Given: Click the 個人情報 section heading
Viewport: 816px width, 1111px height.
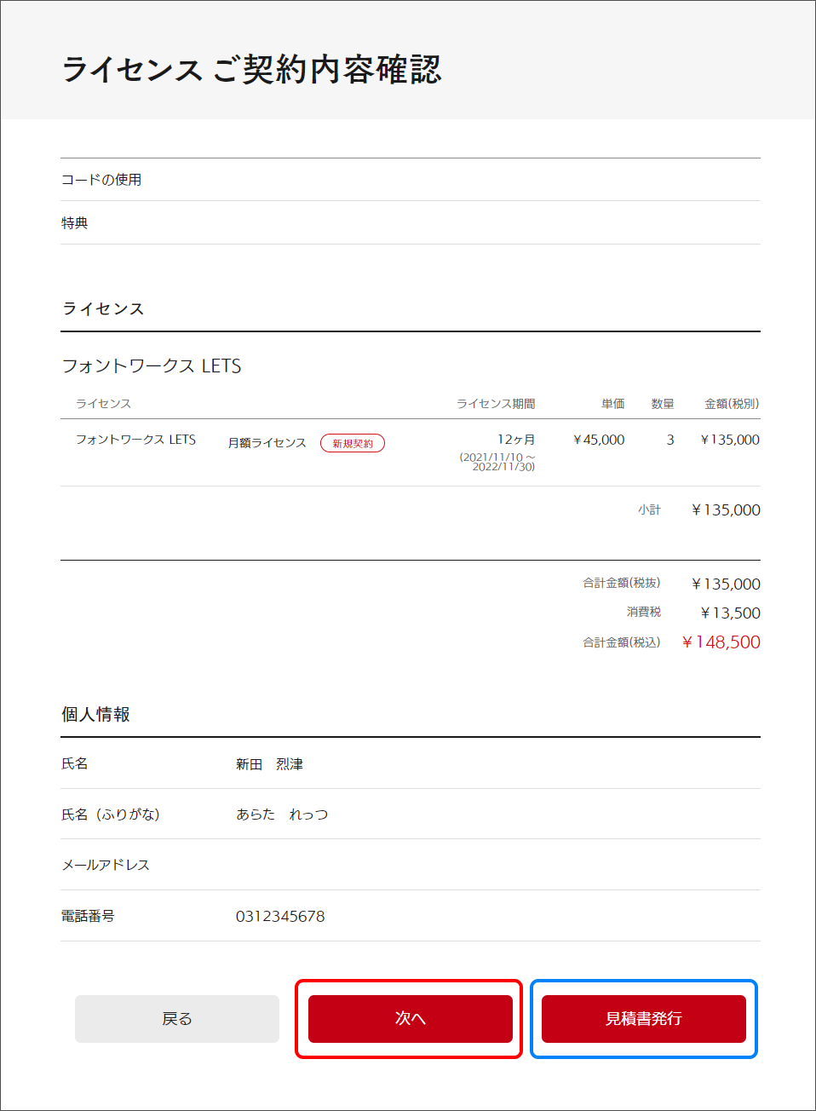Looking at the screenshot, I should (95, 714).
